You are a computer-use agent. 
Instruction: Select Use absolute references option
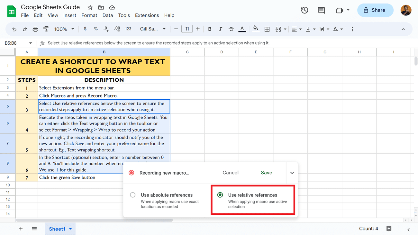[x=133, y=195]
